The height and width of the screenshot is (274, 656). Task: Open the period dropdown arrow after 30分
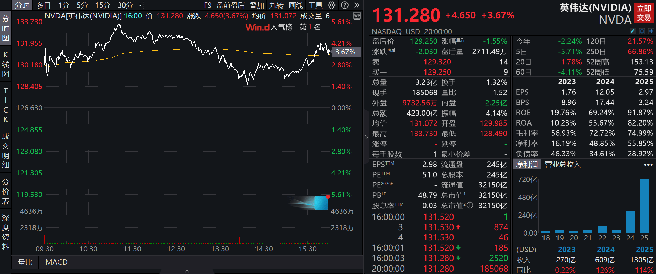[140, 5]
